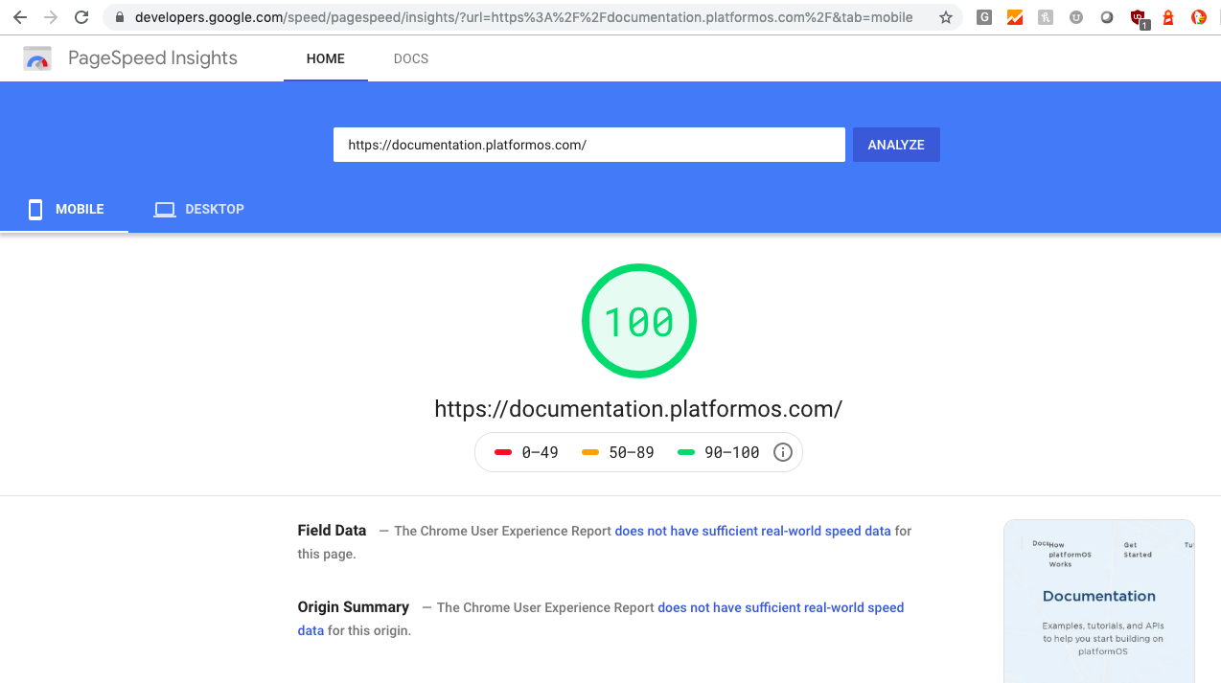This screenshot has width=1221, height=683.
Task: Open the Docs tab
Action: click(x=410, y=58)
